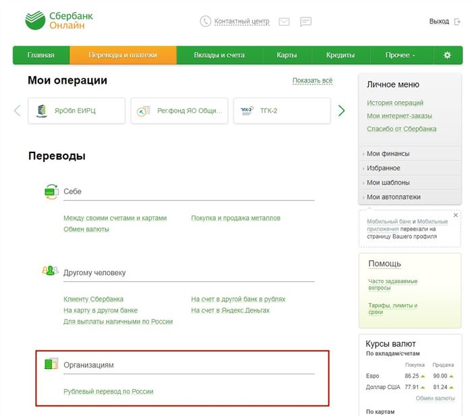Open ТГК-2 operation card
The image size is (472, 416).
tap(282, 111)
